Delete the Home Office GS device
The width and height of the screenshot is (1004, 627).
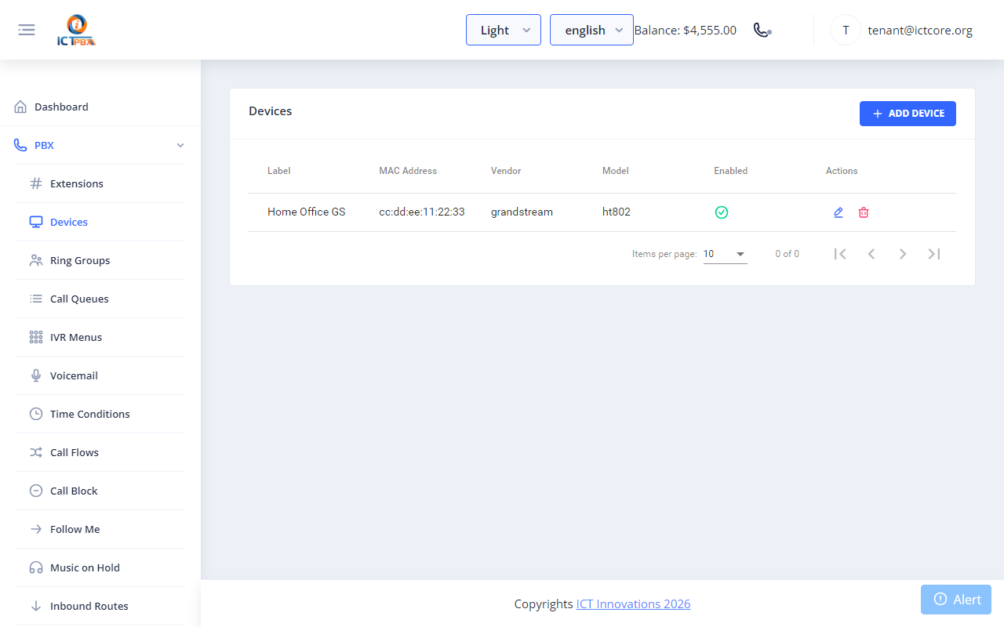tap(864, 212)
